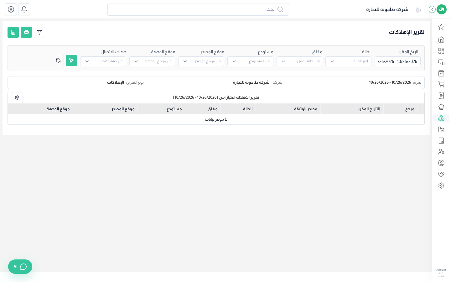Open the handshake heart sidebar icon
This screenshot has height=282, width=451.
(441, 174)
